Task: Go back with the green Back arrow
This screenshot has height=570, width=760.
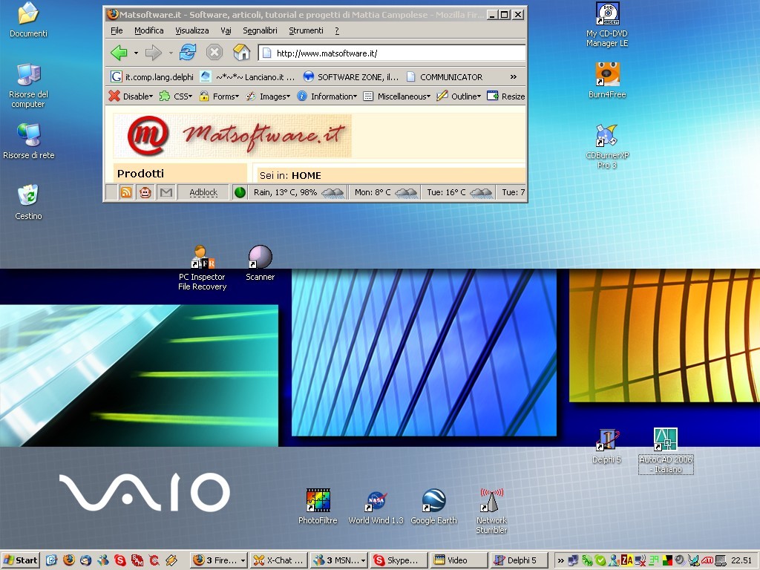Action: (119, 53)
